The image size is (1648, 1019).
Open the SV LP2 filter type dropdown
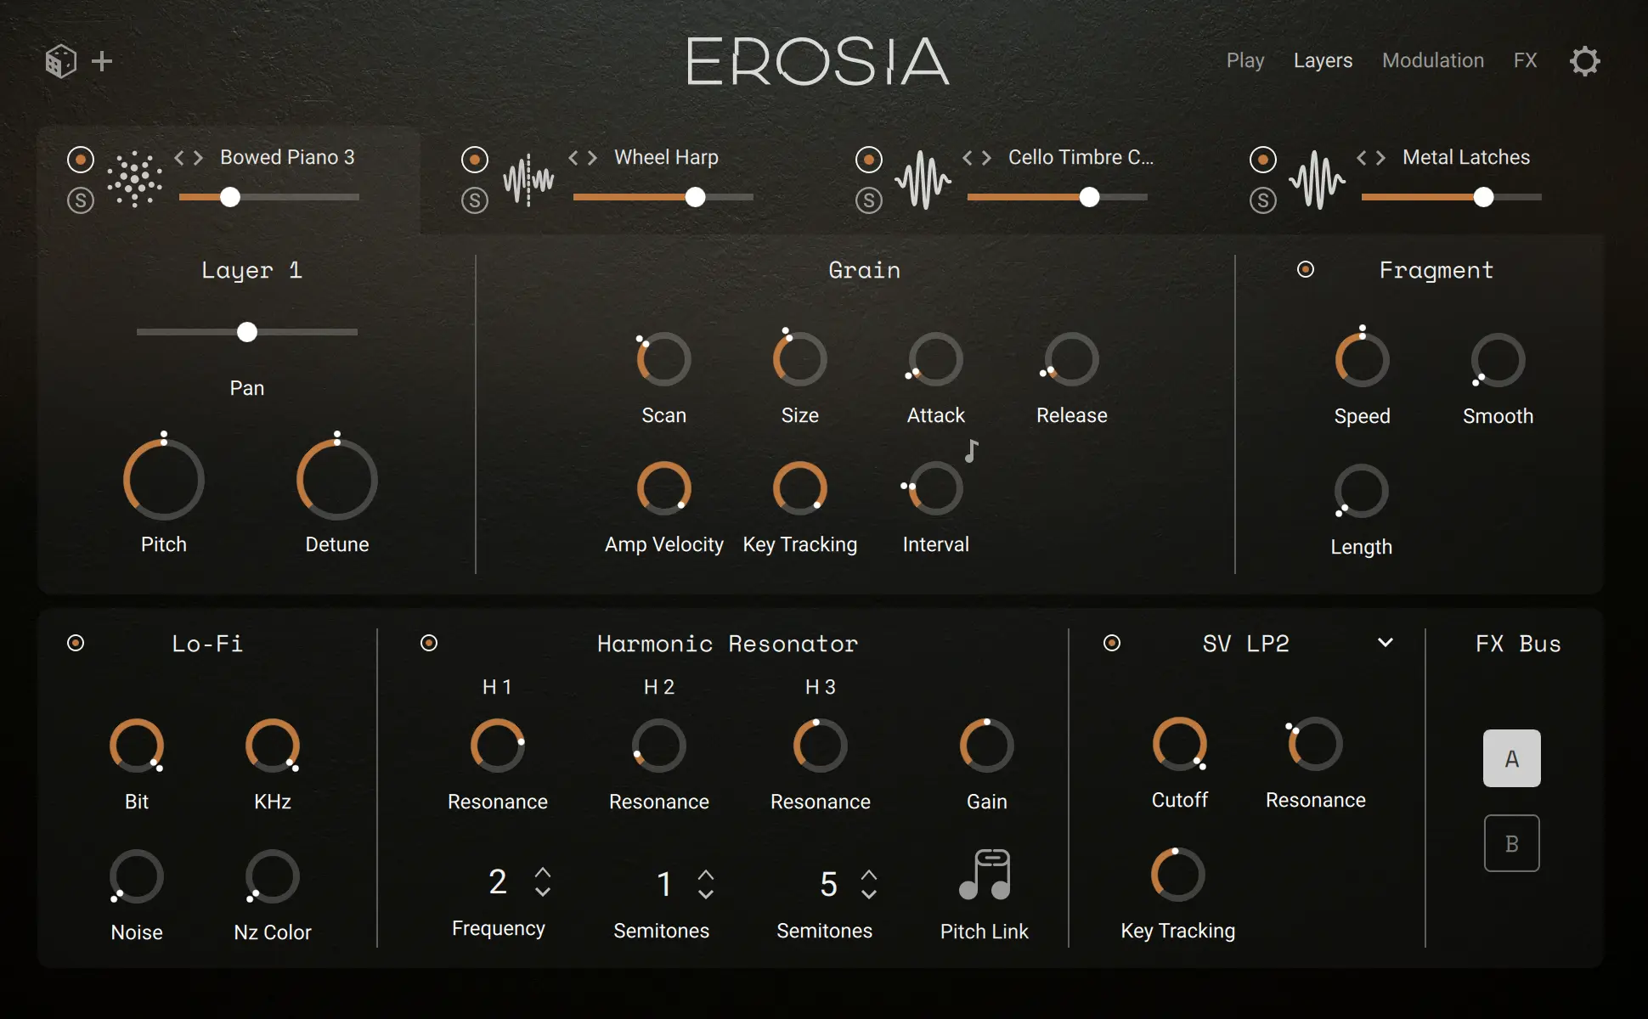click(1386, 643)
